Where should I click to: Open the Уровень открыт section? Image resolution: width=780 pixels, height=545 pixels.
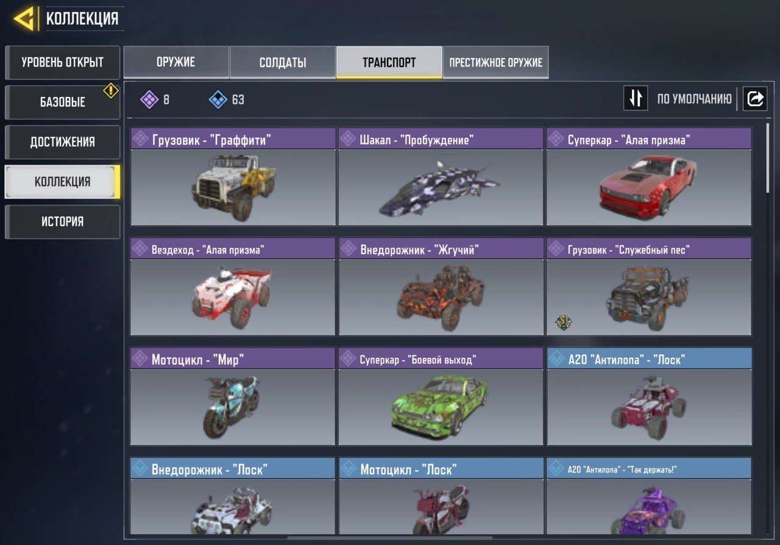[62, 62]
